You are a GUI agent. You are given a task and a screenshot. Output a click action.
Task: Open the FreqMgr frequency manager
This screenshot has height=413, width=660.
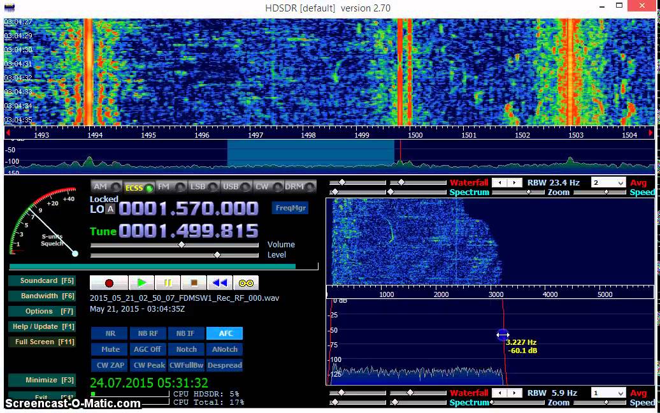pos(290,208)
